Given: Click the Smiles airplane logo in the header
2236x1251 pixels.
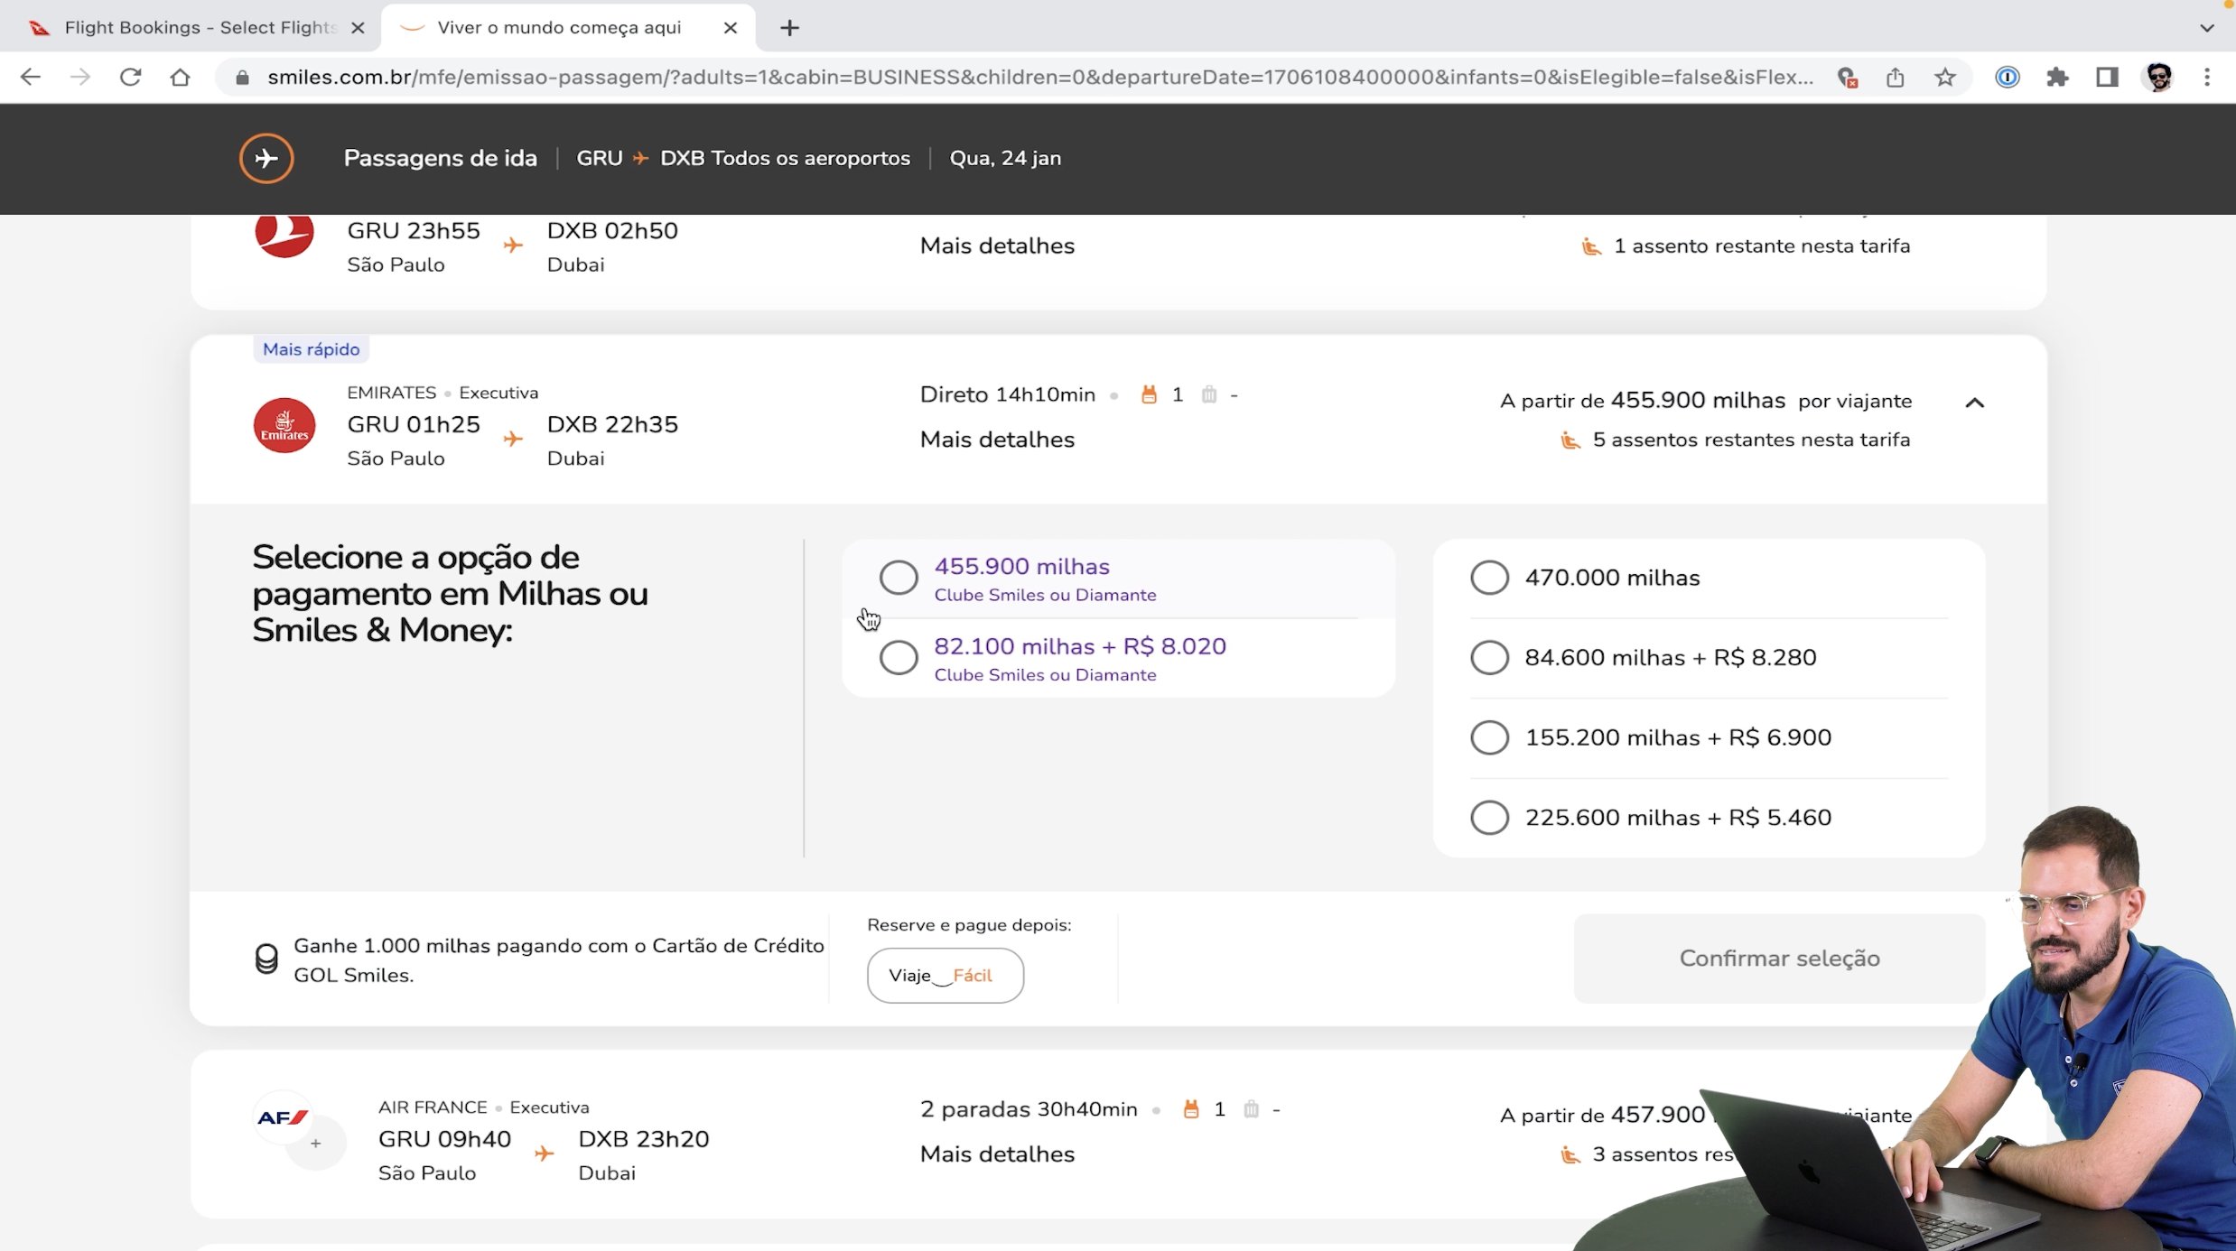Looking at the screenshot, I should click(266, 158).
